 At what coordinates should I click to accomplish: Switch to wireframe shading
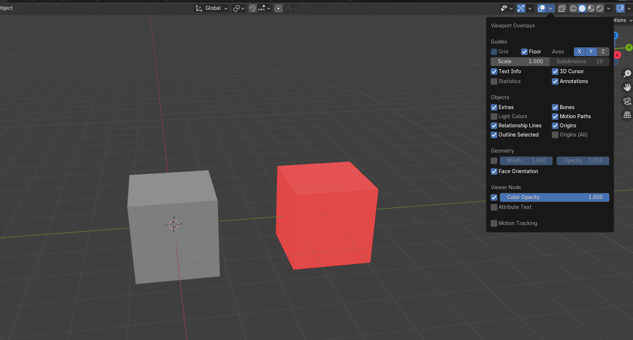click(573, 8)
